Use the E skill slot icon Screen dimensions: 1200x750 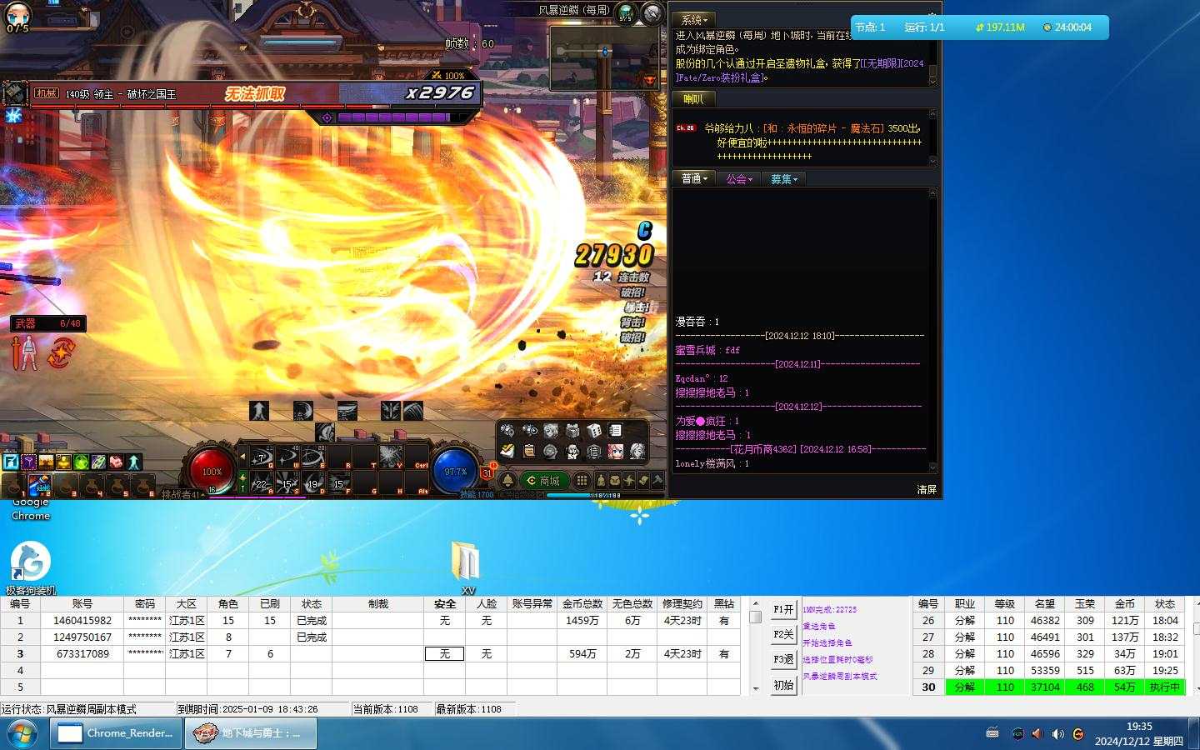pos(312,457)
